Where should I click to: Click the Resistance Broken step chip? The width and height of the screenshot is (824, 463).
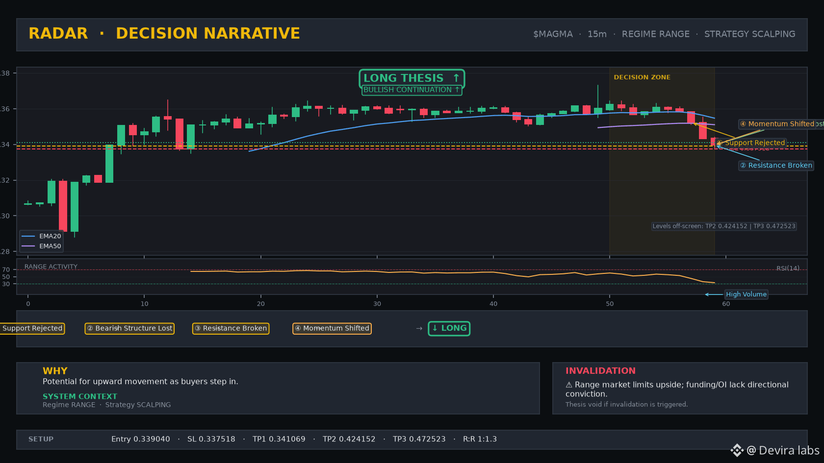[x=231, y=328]
